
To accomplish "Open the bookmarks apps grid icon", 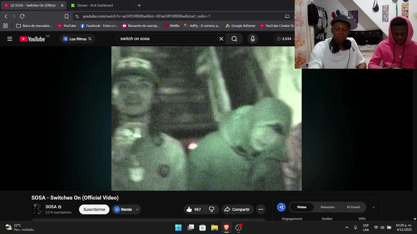I will (5, 26).
